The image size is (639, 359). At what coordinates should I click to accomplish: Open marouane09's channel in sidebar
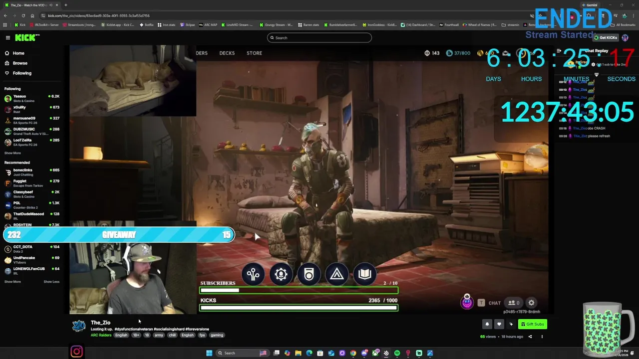tap(32, 120)
